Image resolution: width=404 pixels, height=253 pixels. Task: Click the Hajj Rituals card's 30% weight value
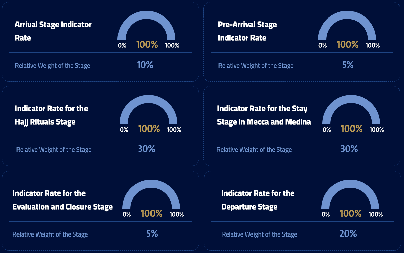click(x=146, y=149)
